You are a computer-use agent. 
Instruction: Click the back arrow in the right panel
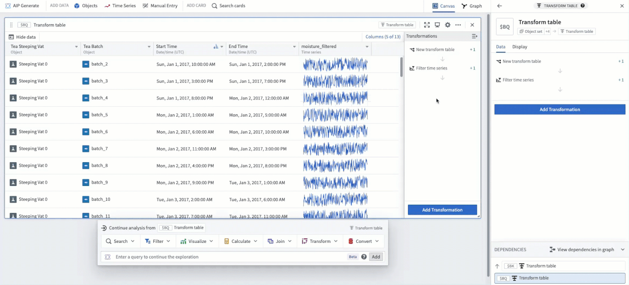coord(500,6)
